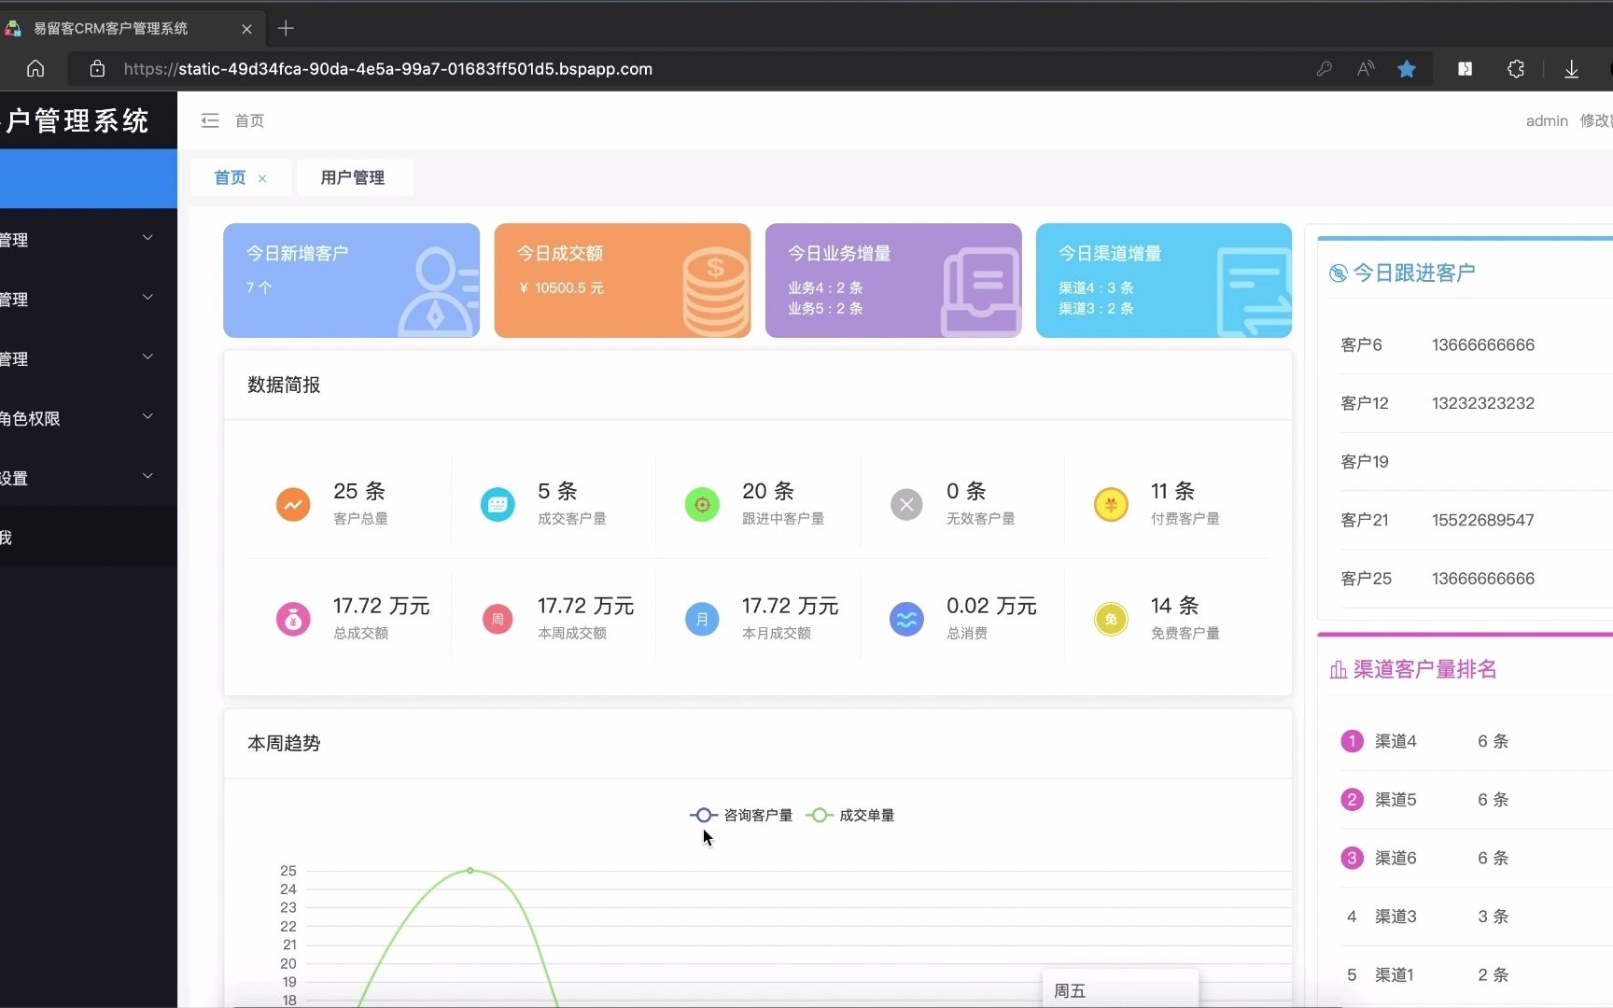Click the 0.02 万元 总消费 value
1613x1008 pixels.
point(991,606)
